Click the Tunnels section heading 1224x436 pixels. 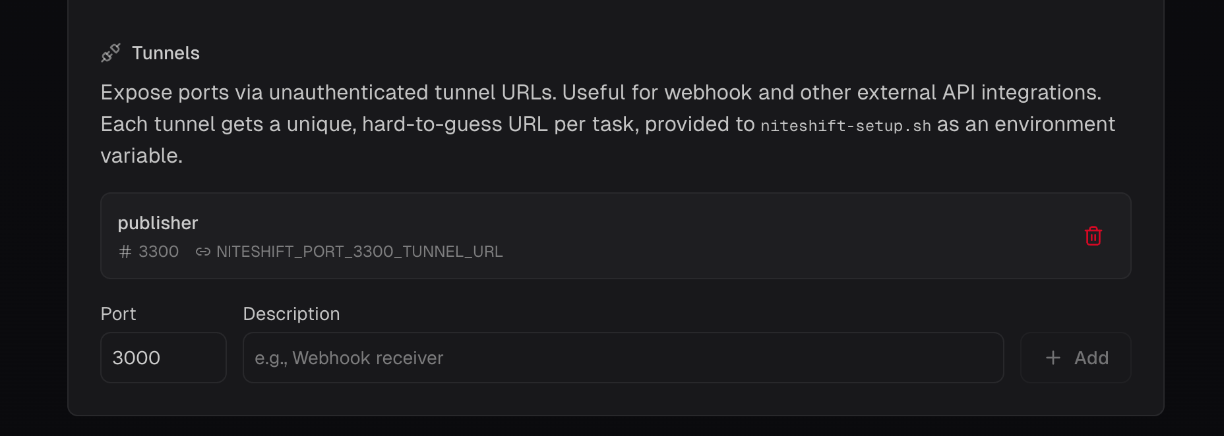[x=166, y=53]
